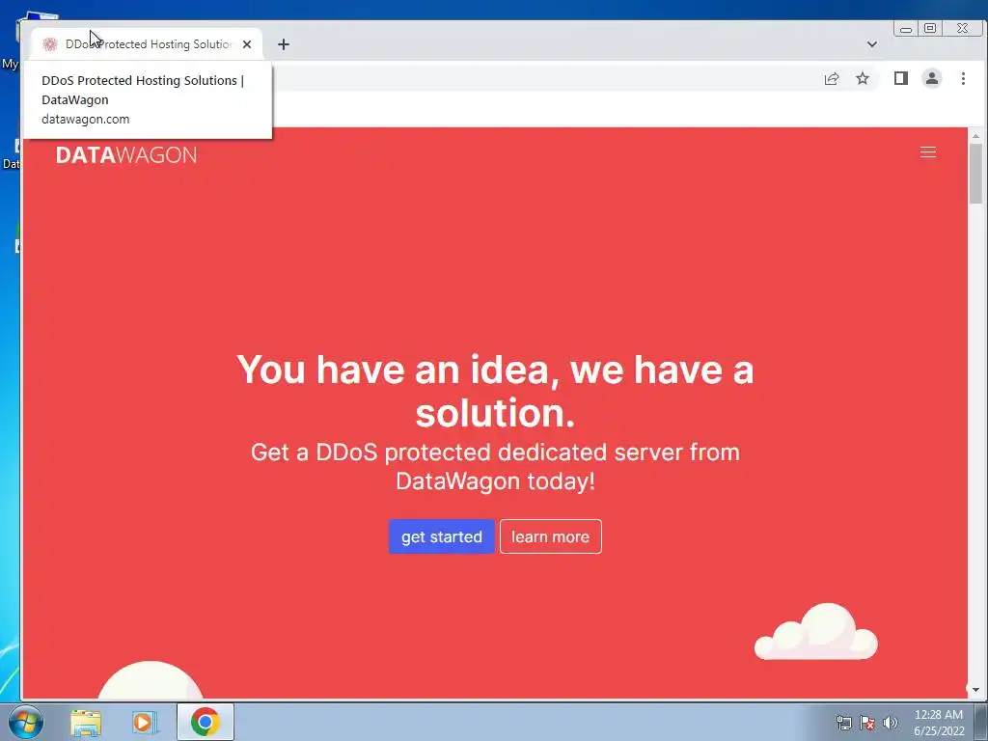Image resolution: width=988 pixels, height=741 pixels.
Task: Bookmark this page with star icon
Action: [863, 79]
